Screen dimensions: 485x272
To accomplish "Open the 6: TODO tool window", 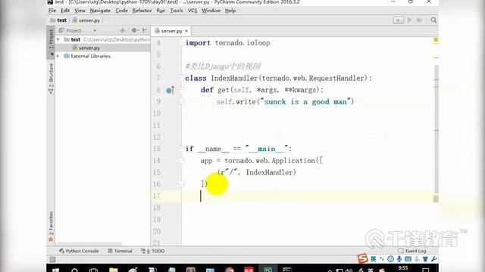I will tap(152, 251).
